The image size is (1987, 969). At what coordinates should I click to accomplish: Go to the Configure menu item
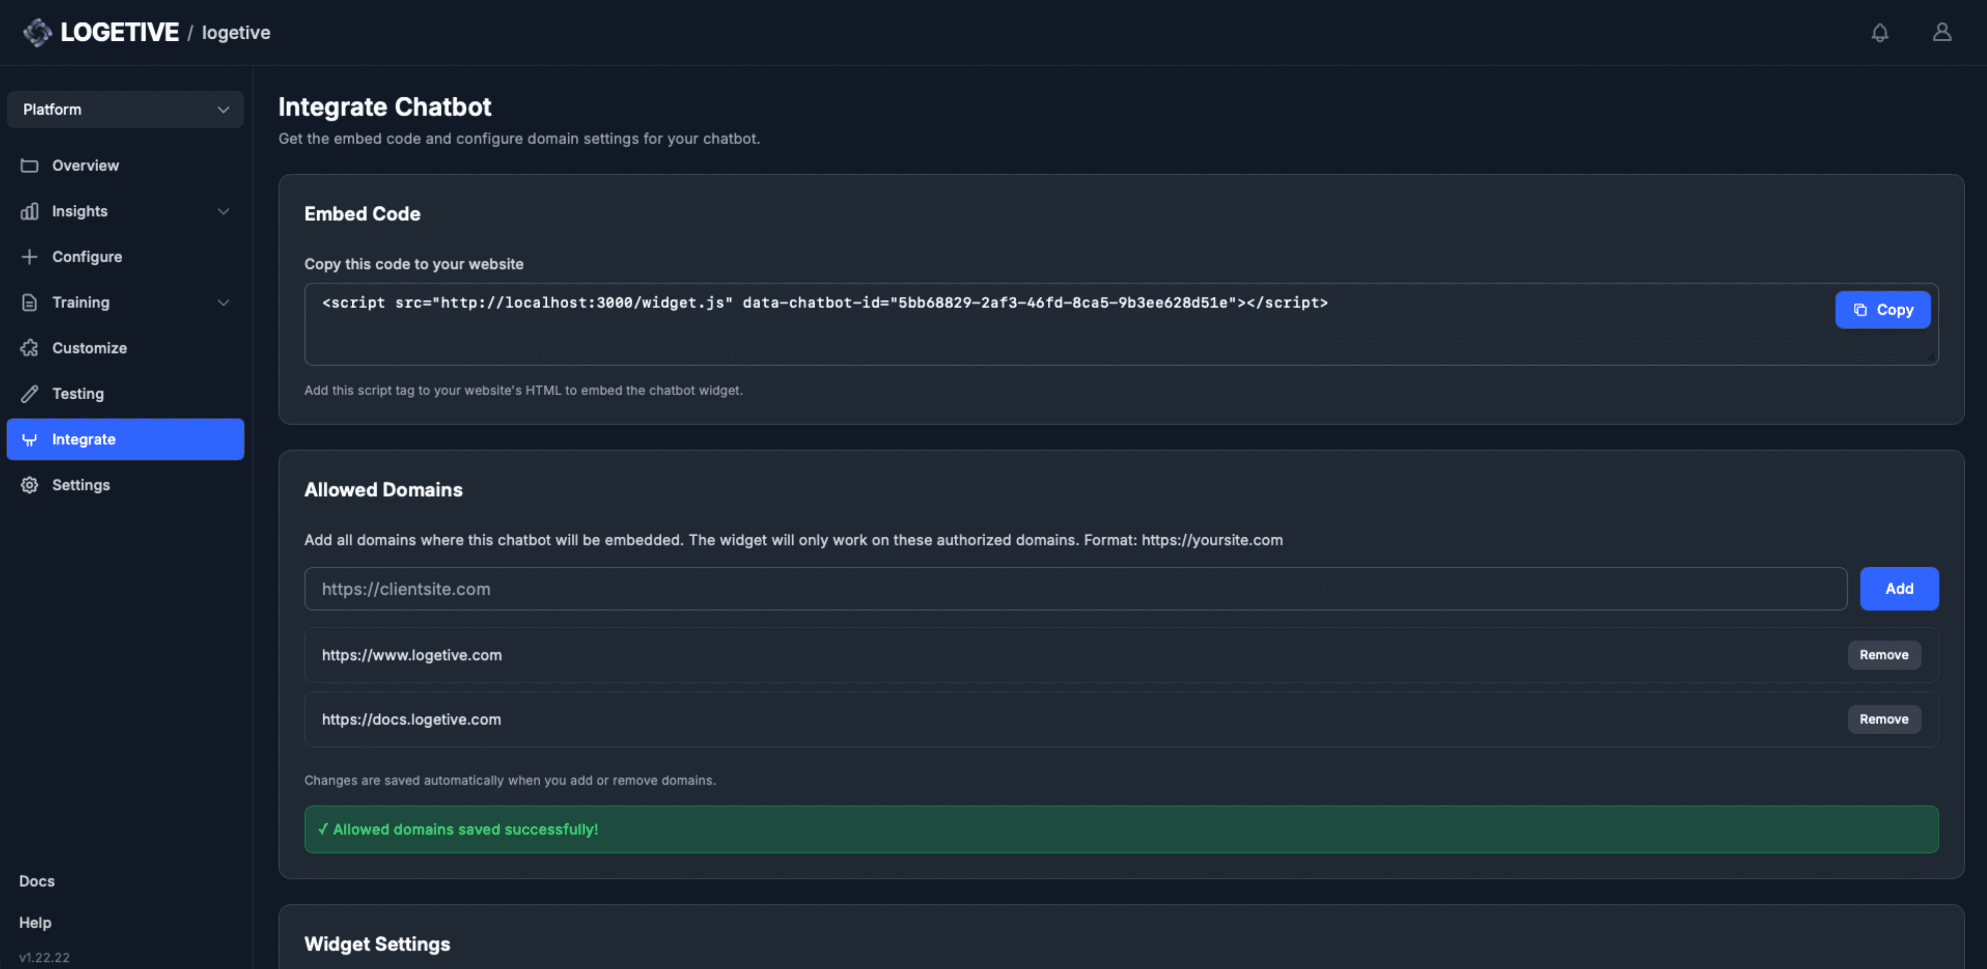(x=86, y=256)
